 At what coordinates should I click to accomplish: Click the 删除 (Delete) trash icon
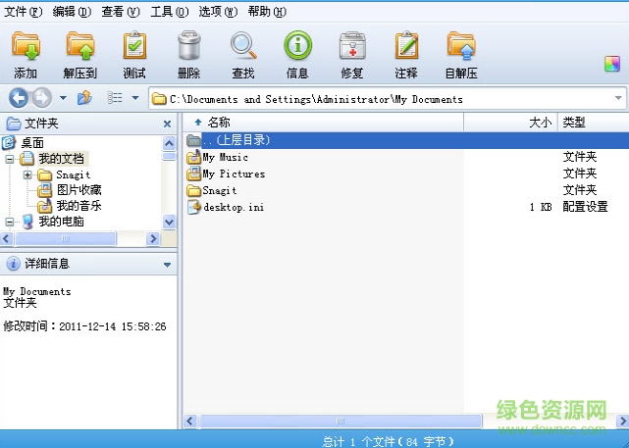[x=188, y=55]
